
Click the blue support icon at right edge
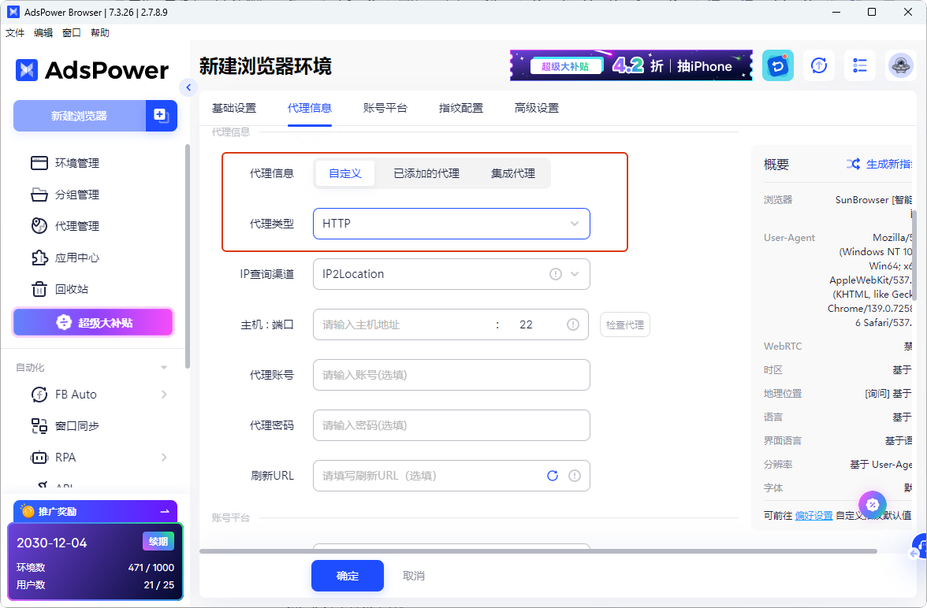919,547
